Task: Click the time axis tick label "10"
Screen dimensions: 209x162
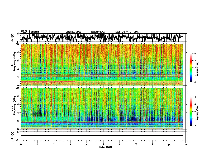Action: [186, 145]
